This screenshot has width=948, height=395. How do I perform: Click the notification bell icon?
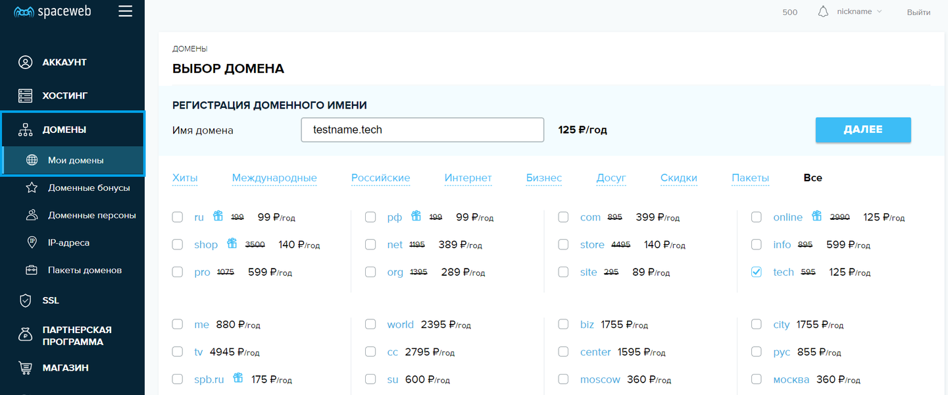[x=823, y=12]
